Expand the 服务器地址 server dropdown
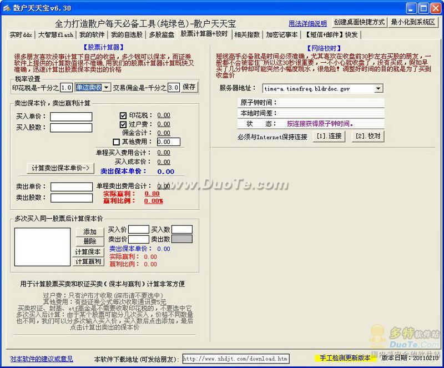444x368 pixels. click(x=379, y=89)
